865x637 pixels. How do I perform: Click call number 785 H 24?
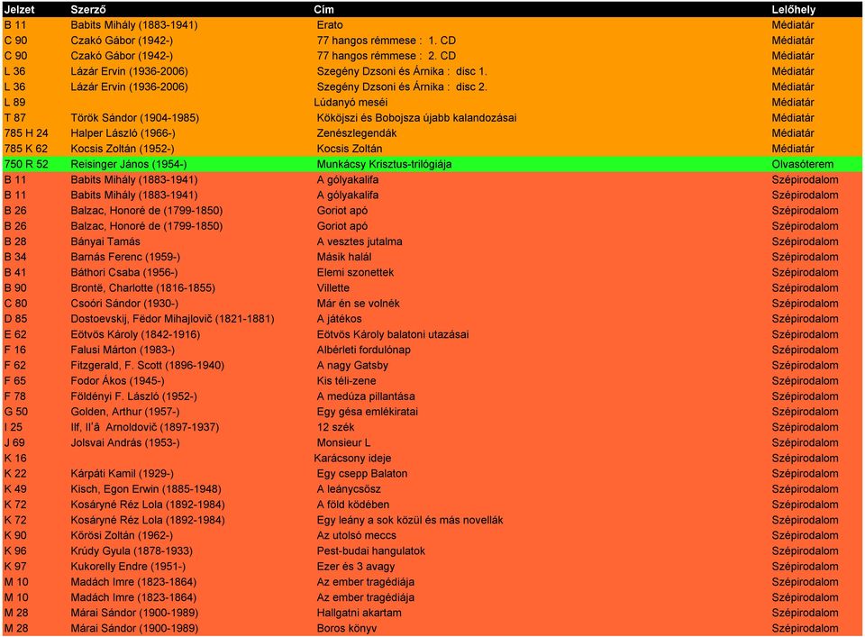point(26,133)
